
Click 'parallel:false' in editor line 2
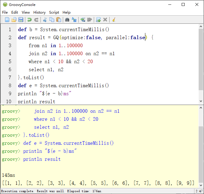pos(125,38)
